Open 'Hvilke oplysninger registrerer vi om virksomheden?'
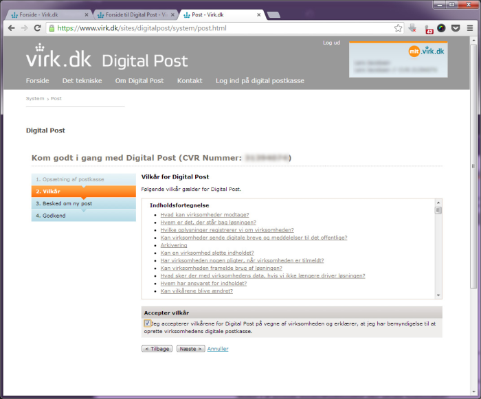 227,230
